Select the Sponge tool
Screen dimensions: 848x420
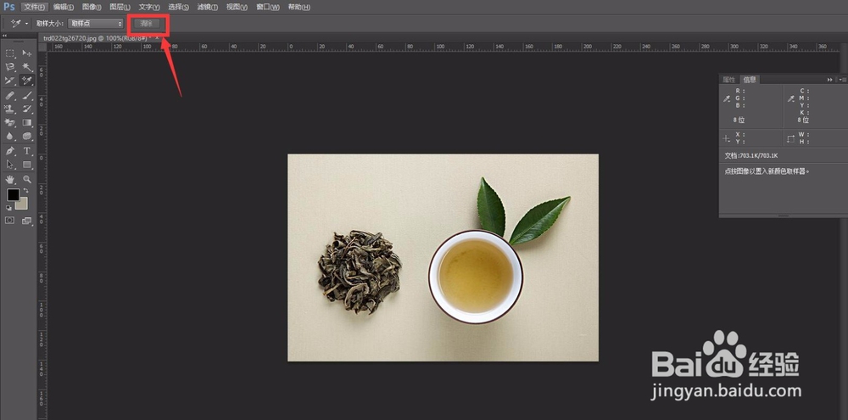coord(26,136)
